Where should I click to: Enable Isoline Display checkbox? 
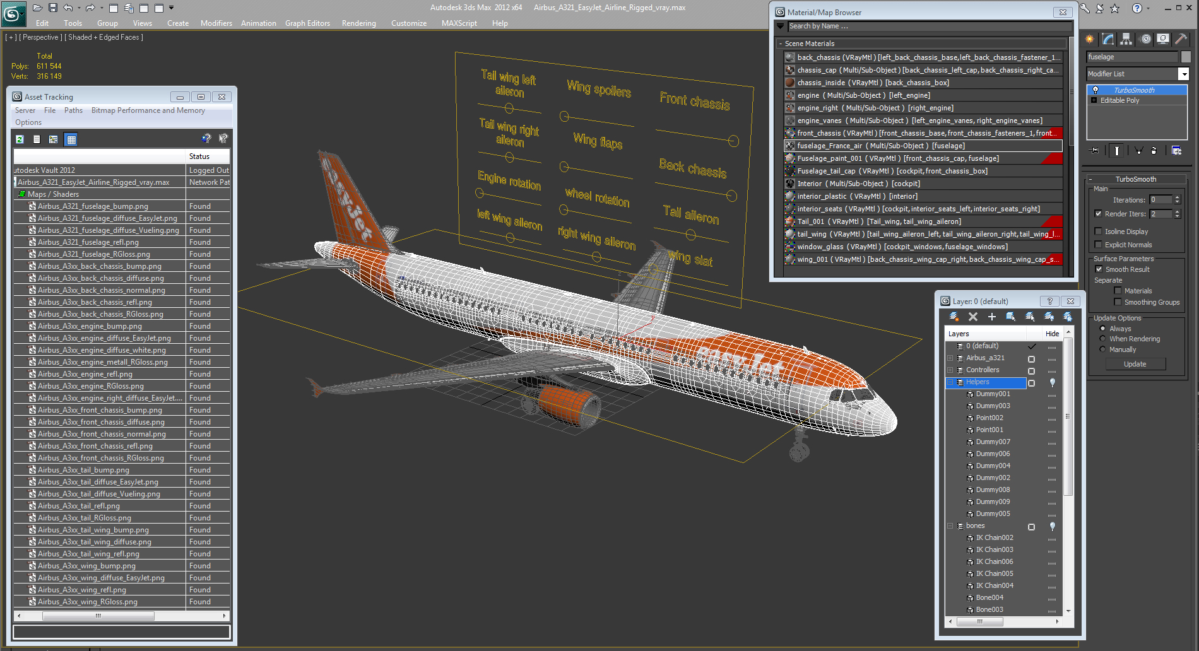(x=1098, y=232)
